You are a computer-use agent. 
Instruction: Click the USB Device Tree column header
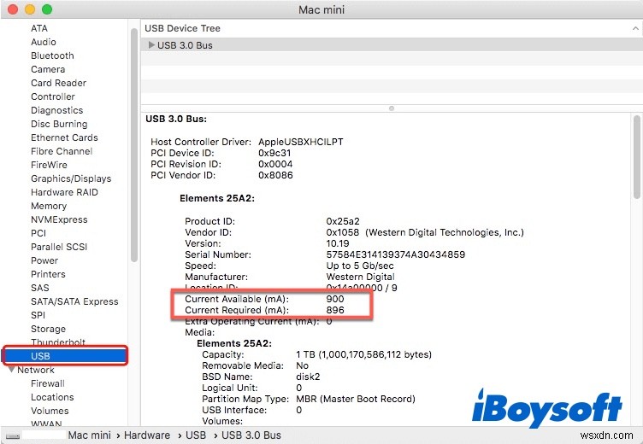click(182, 28)
